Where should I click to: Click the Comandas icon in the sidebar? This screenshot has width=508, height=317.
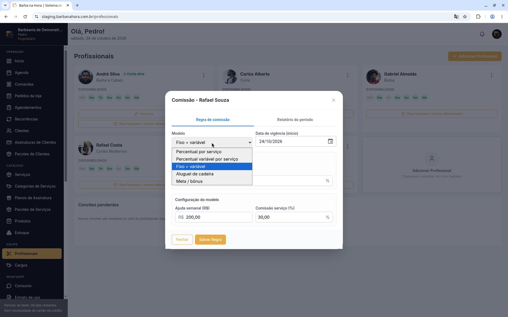[9, 84]
